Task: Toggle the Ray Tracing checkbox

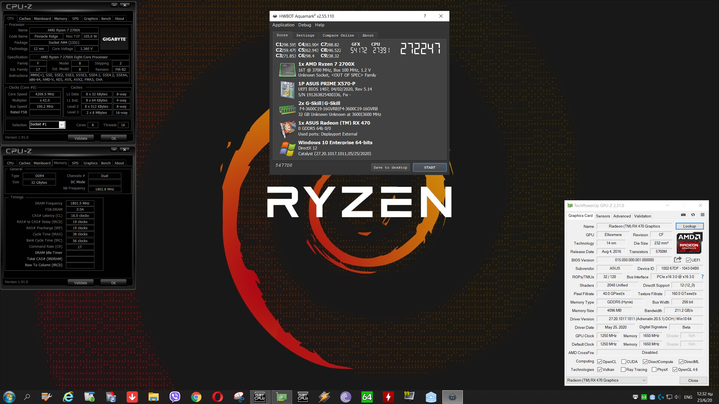Action: click(623, 369)
